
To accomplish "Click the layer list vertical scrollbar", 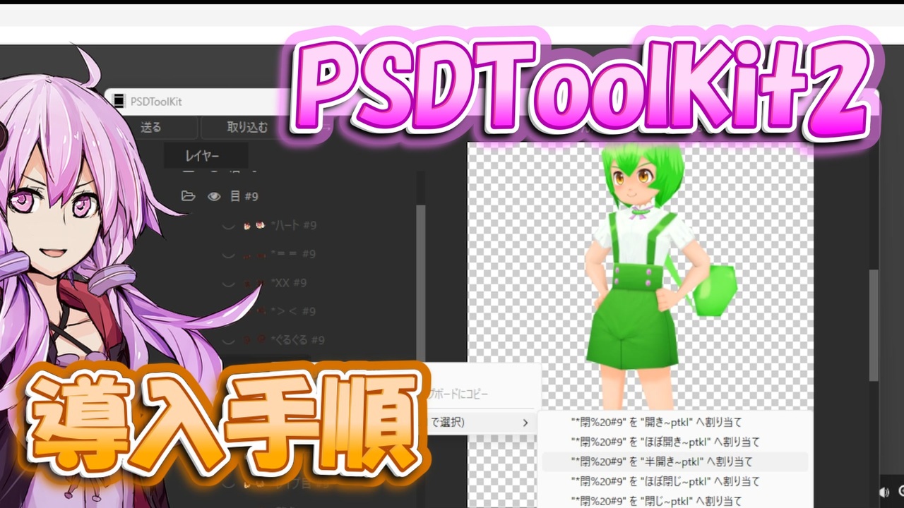I will click(421, 282).
